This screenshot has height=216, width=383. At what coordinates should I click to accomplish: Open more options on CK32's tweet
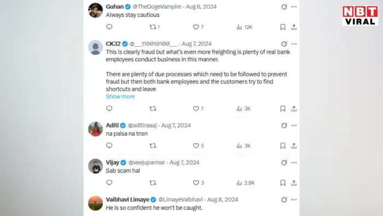pyautogui.click(x=294, y=44)
